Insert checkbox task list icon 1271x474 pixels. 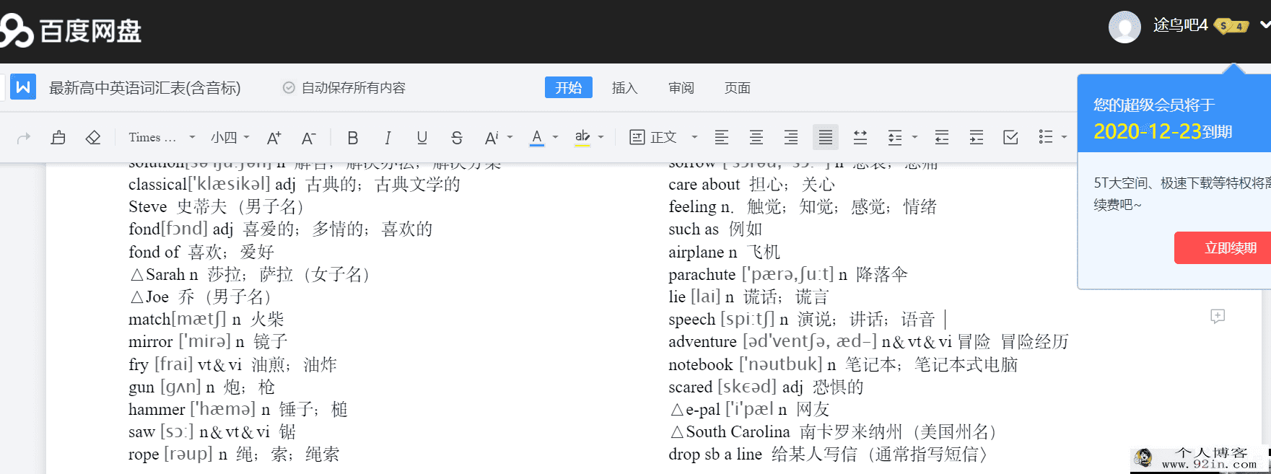click(1011, 137)
